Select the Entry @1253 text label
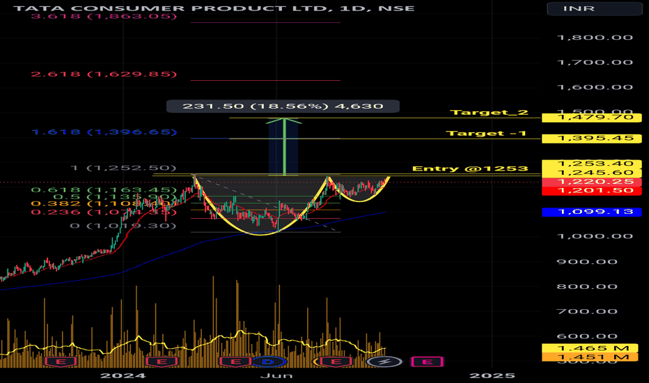The width and height of the screenshot is (649, 383). [x=470, y=169]
